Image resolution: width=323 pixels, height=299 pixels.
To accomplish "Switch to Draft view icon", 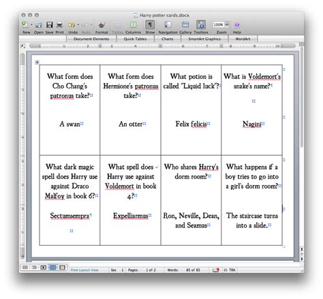I will point(25,268).
